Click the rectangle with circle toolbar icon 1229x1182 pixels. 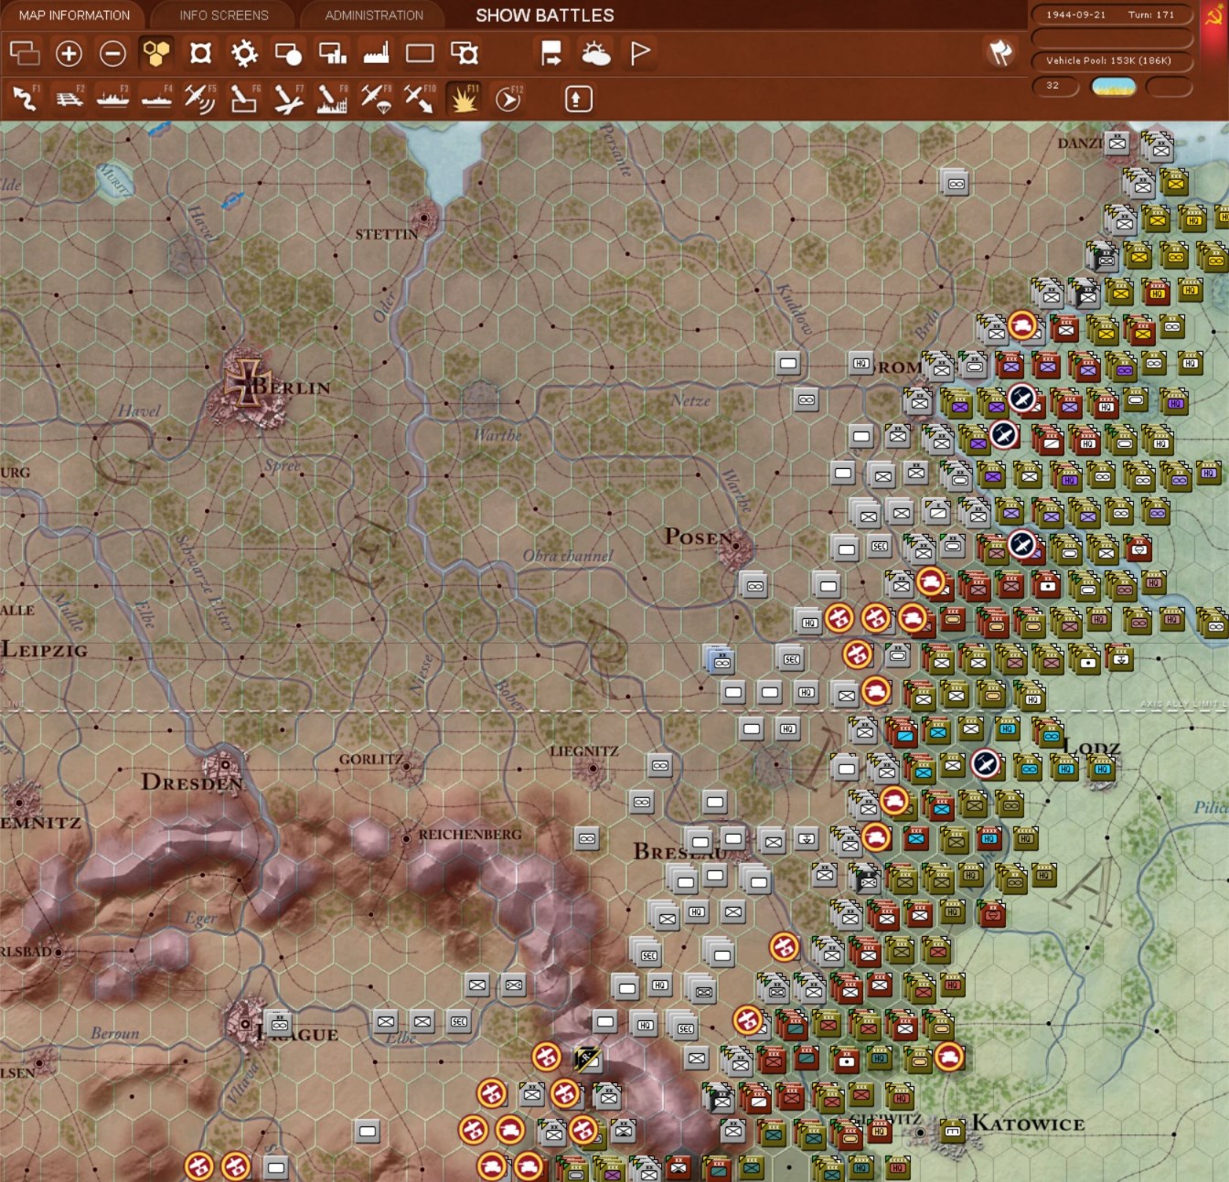click(x=288, y=54)
